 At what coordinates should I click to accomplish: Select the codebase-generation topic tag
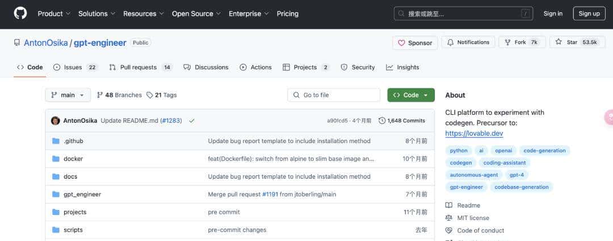[x=522, y=187]
